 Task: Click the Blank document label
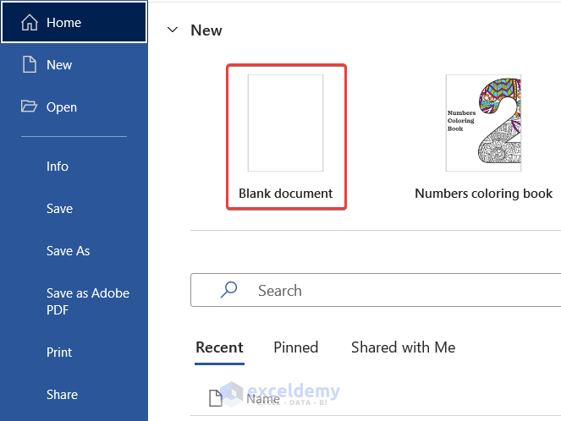[x=286, y=194]
